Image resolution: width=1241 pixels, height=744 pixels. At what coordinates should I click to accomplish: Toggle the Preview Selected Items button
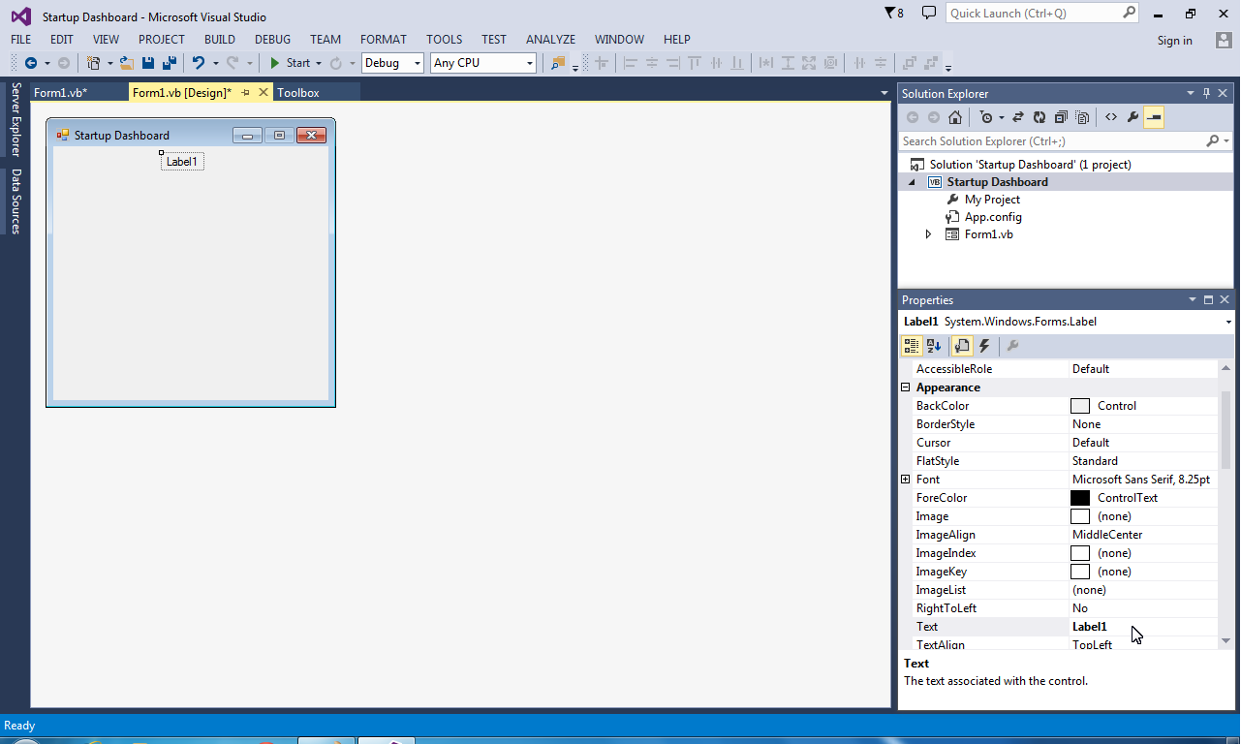click(x=1154, y=117)
